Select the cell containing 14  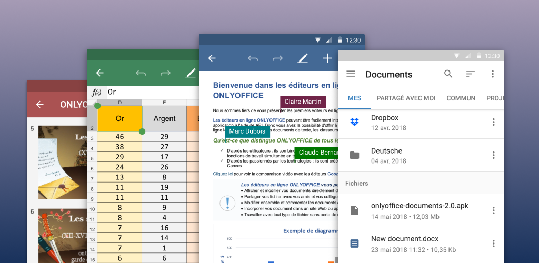164,238
